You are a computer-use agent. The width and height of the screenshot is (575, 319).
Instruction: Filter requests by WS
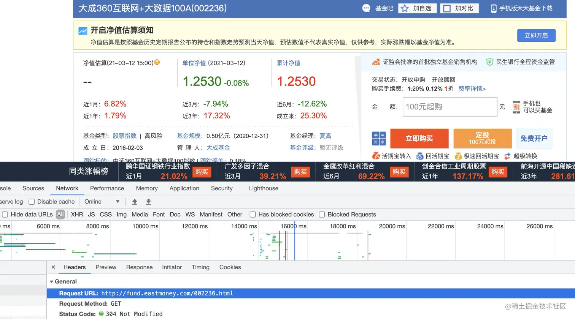click(190, 215)
